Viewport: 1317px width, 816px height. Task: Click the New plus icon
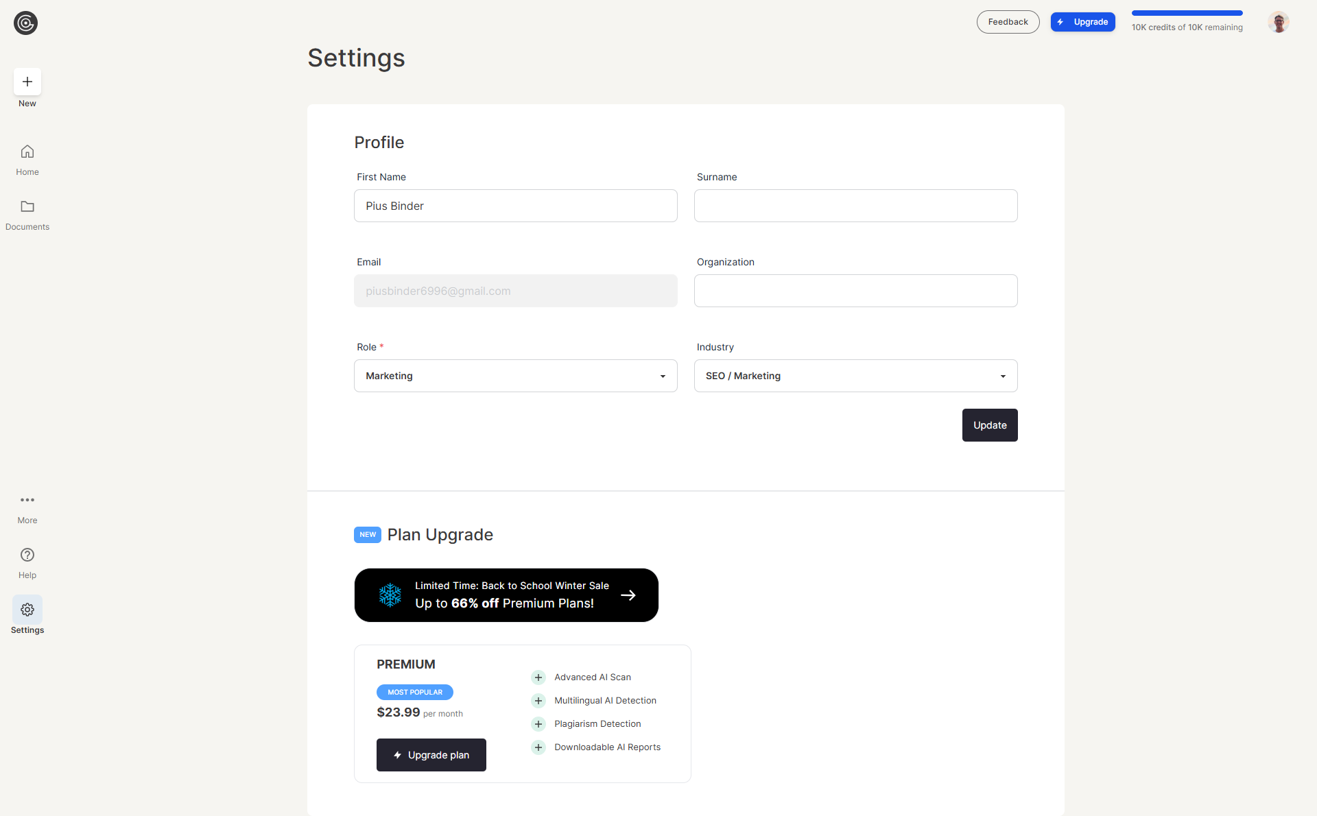click(x=27, y=82)
